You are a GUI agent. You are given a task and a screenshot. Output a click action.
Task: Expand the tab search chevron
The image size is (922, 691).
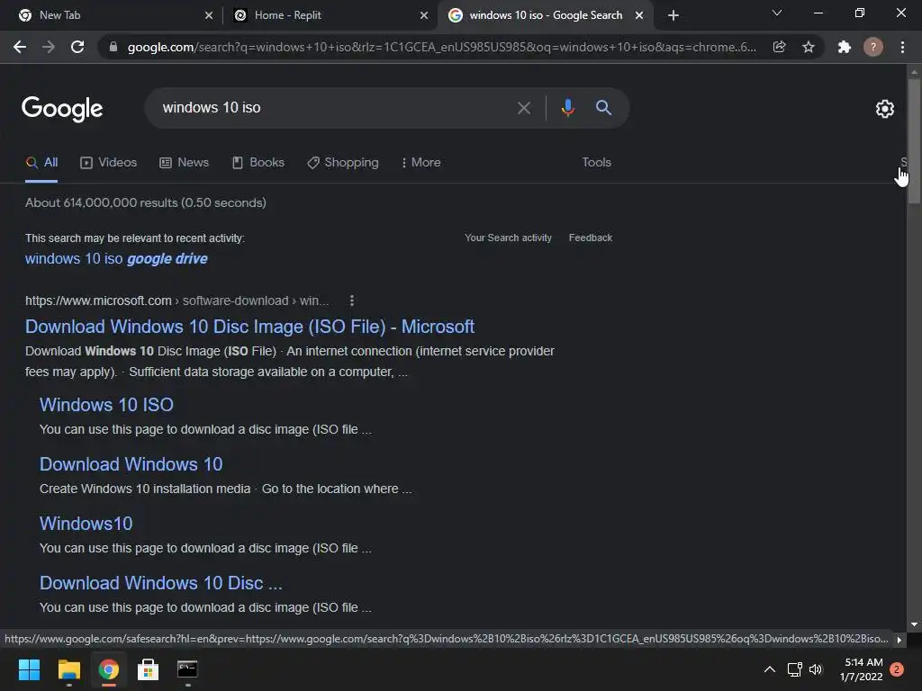777,13
